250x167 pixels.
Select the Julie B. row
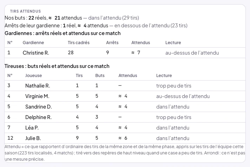[125, 138]
